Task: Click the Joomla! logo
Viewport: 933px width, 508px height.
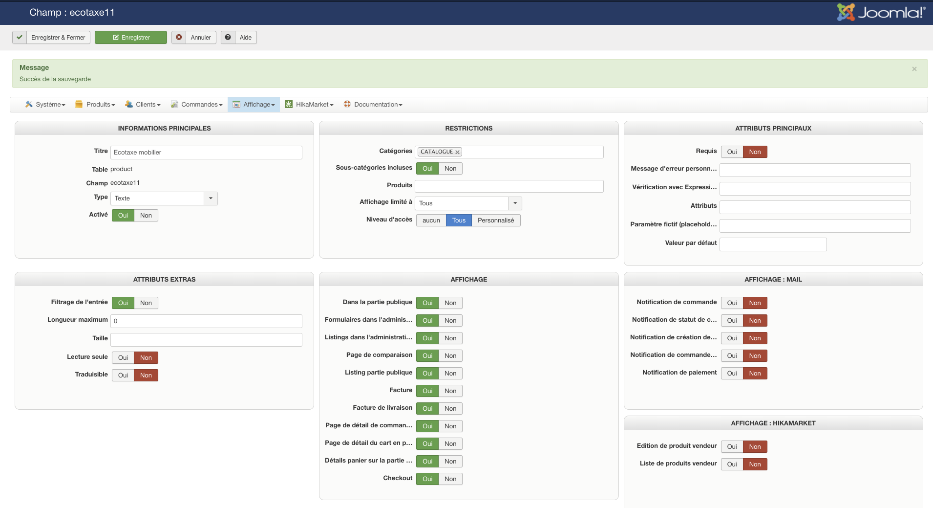Action: 881,12
